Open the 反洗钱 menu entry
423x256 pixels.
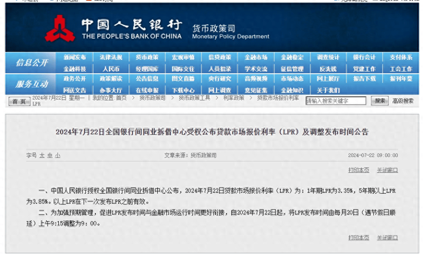(x=328, y=68)
